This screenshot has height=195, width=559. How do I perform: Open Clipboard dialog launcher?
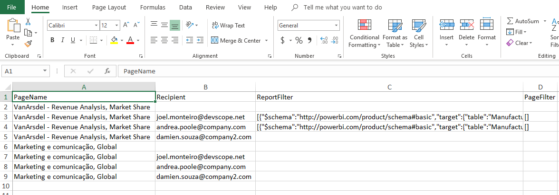(x=39, y=56)
